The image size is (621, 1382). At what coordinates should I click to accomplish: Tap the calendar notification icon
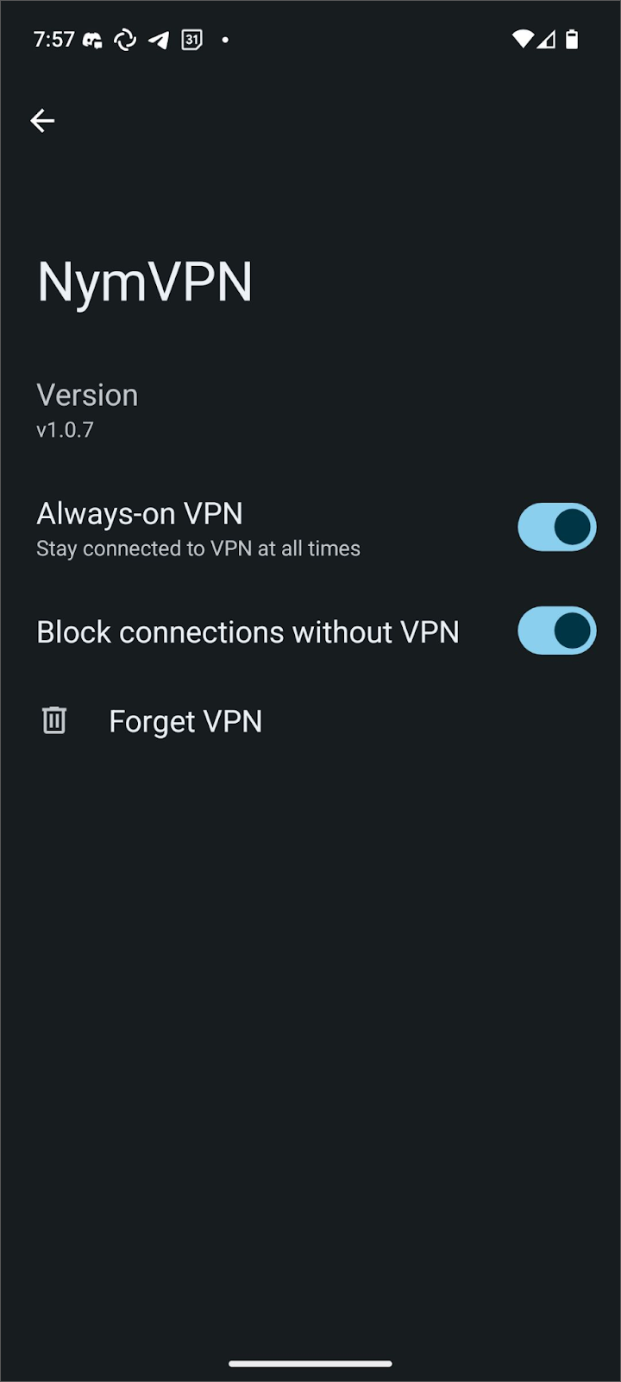tap(192, 40)
